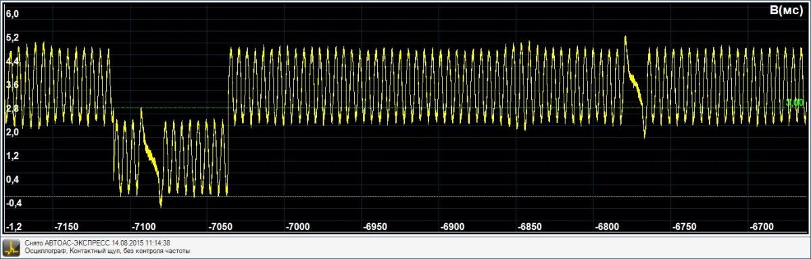Screen dimensions: 811x259
Task: Click the -1,2 voltage axis label
Action: pyautogui.click(x=13, y=226)
